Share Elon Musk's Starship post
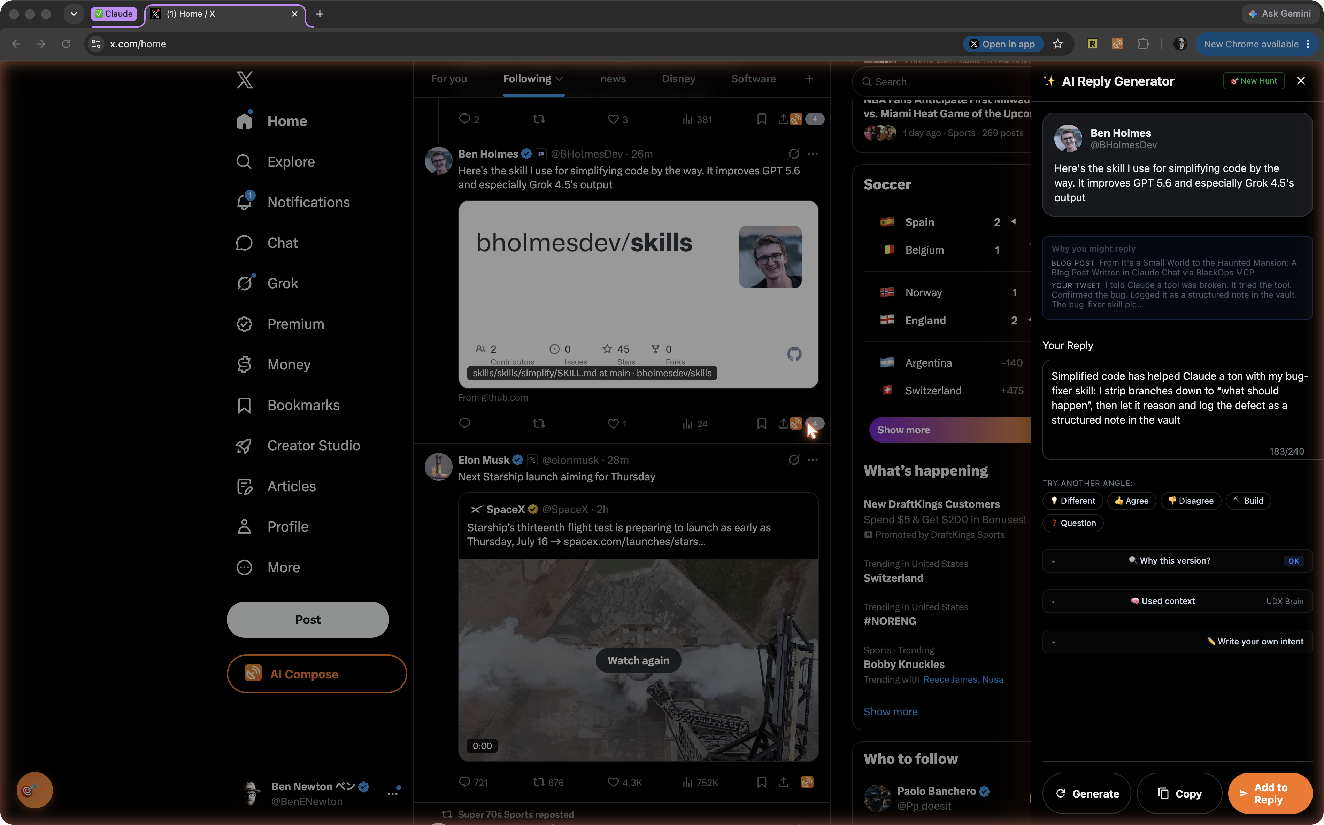This screenshot has height=825, width=1324. tap(783, 783)
